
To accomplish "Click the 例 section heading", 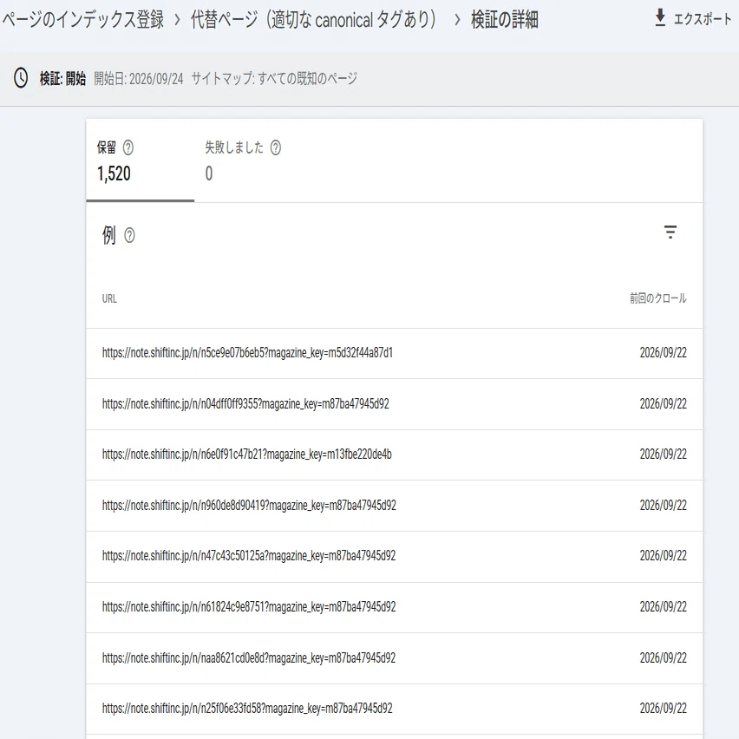I will coord(109,235).
